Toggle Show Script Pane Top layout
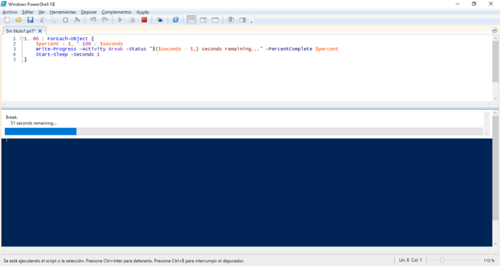The width and height of the screenshot is (500, 266). 192,20
